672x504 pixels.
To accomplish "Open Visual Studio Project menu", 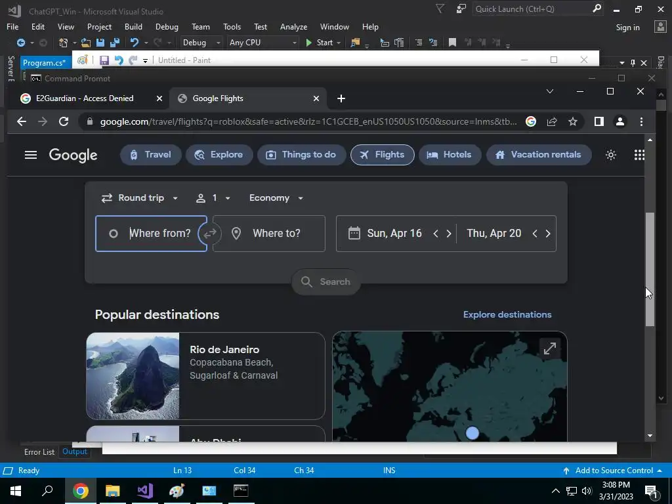I will (99, 26).
